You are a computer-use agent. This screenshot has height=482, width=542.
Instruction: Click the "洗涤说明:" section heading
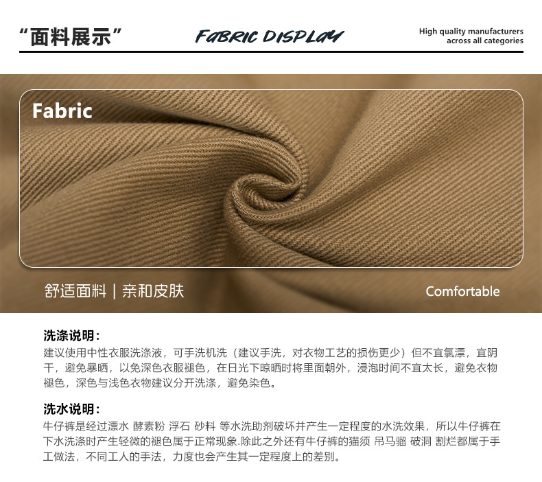tap(71, 336)
